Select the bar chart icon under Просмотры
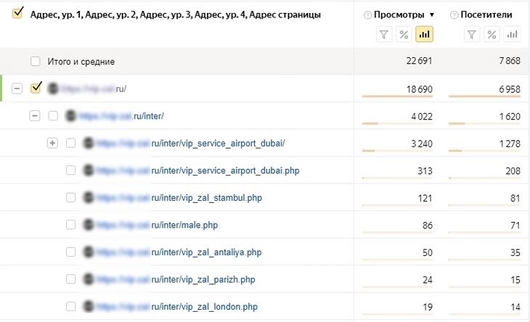 pyautogui.click(x=425, y=34)
